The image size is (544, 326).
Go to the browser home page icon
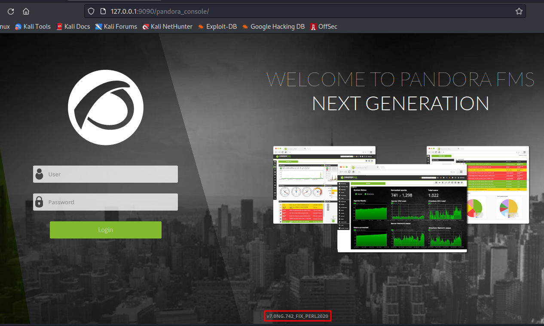[26, 12]
